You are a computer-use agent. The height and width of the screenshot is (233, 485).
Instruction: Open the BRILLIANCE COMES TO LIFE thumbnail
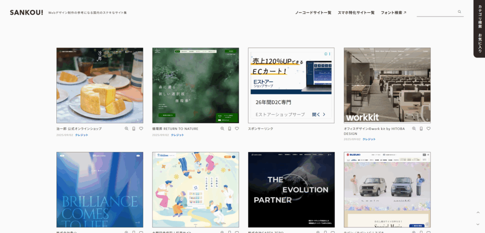coord(99,190)
